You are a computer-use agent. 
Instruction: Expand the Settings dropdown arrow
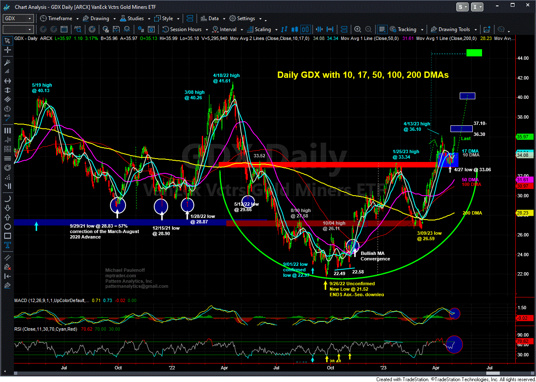(x=260, y=19)
